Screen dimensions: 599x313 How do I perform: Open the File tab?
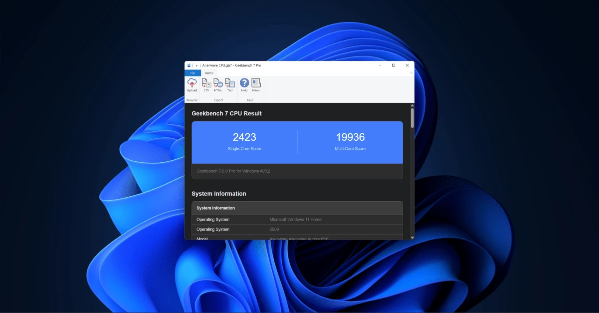[192, 73]
